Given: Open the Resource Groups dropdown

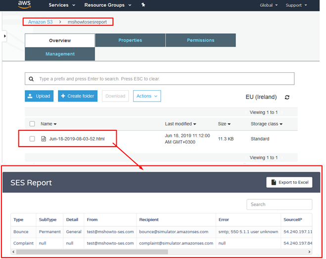Looking at the screenshot, I should pos(108,5).
